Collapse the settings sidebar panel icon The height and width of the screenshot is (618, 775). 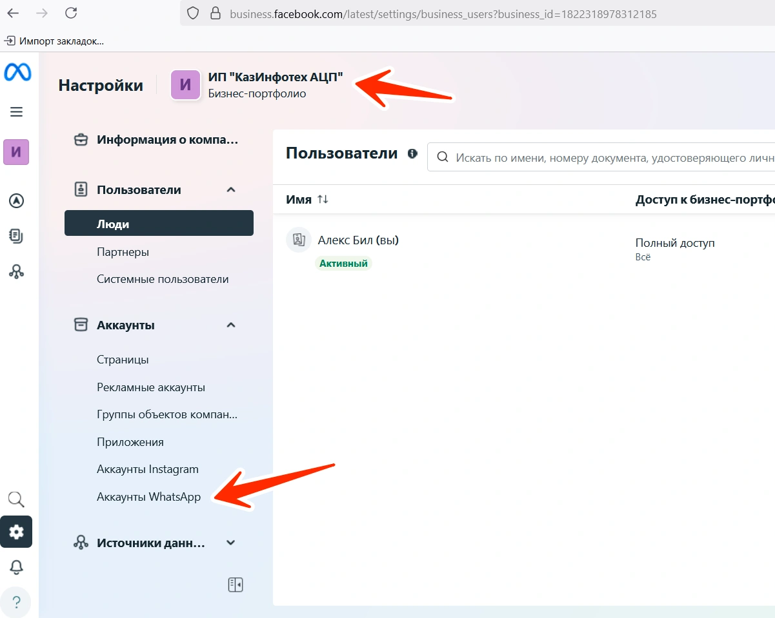[236, 584]
